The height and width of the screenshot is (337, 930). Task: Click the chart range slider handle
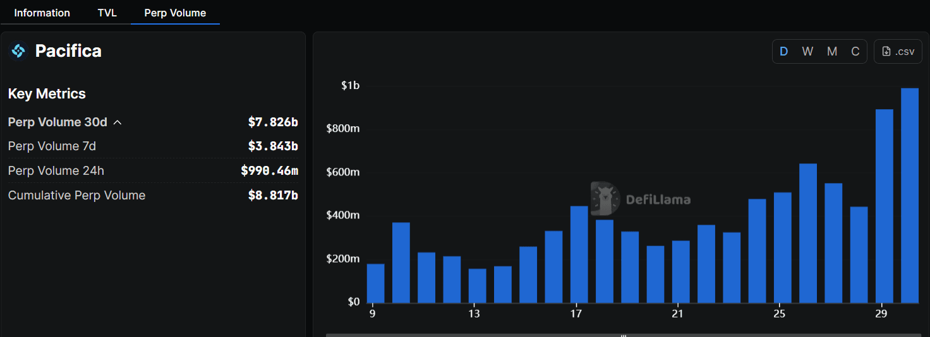[624, 335]
